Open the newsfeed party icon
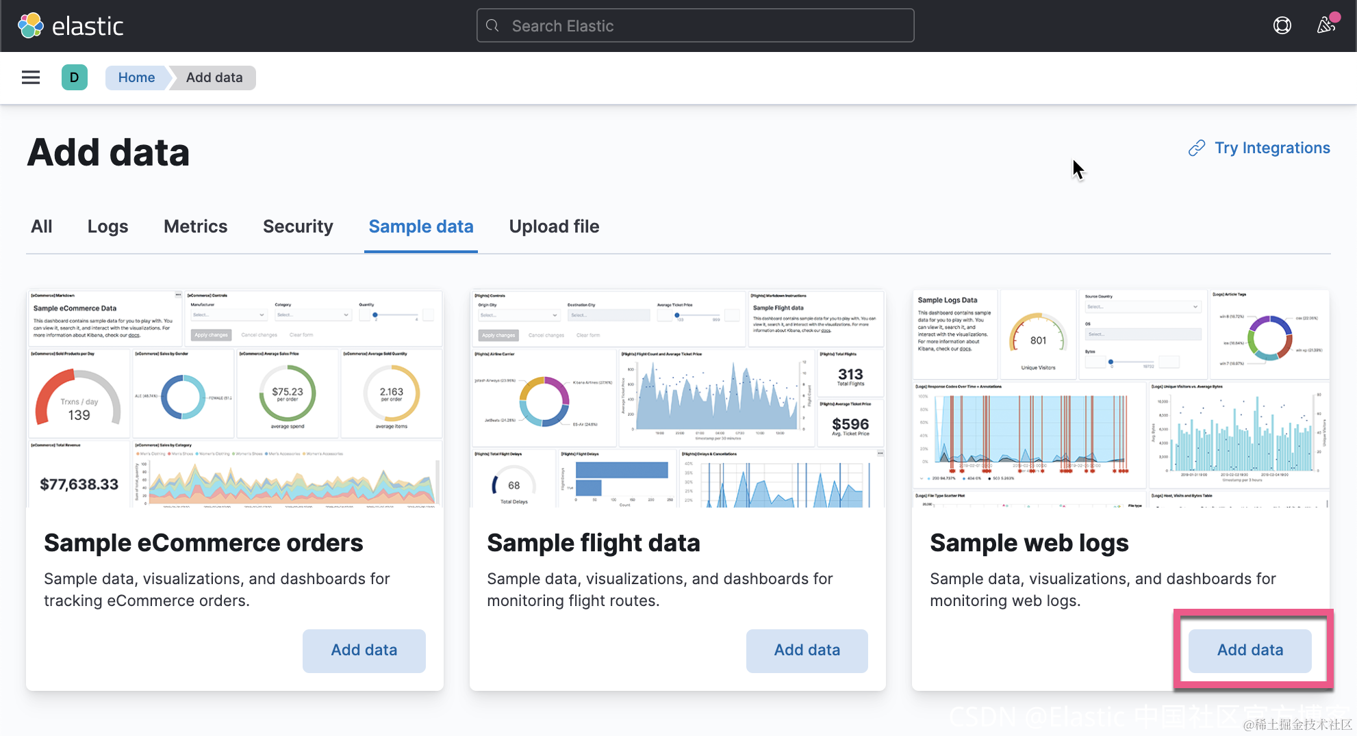This screenshot has width=1357, height=736. click(1327, 26)
